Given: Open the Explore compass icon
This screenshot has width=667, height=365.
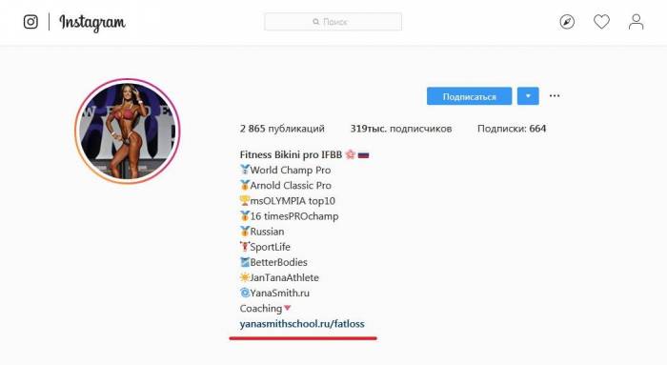Looking at the screenshot, I should (x=567, y=22).
